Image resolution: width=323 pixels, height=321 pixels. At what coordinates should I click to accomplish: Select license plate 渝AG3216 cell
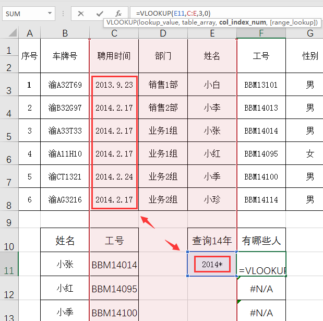click(65, 199)
